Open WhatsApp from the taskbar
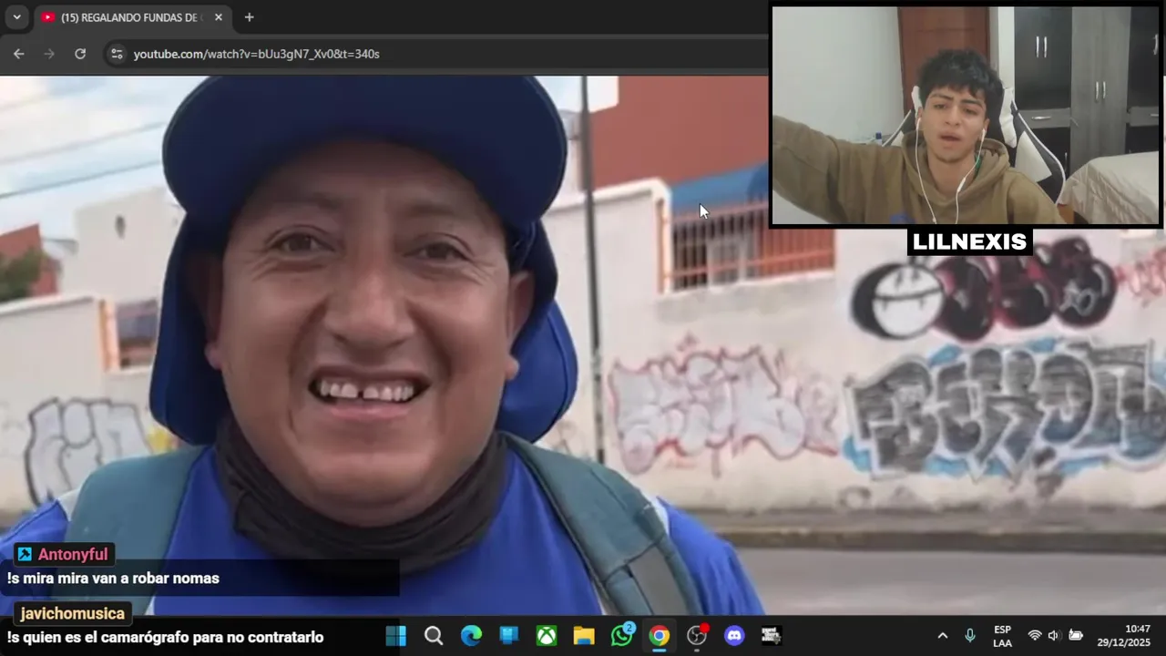Viewport: 1166px width, 656px height. pyautogui.click(x=622, y=636)
